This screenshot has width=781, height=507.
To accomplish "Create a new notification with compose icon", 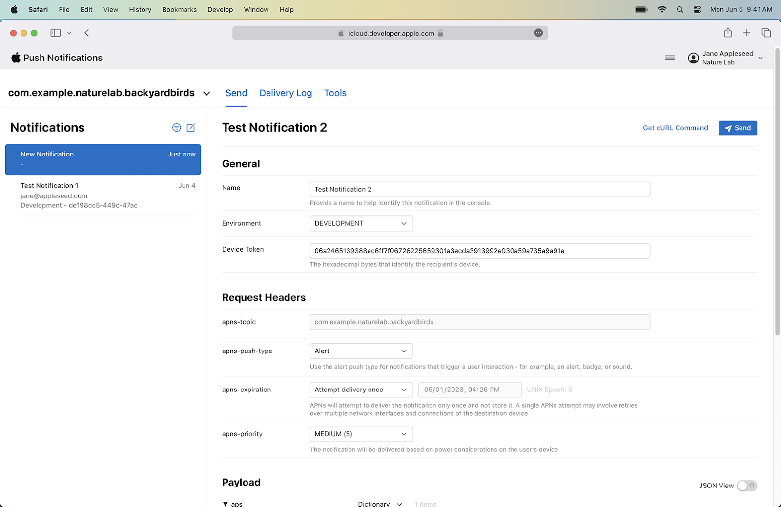I will pos(191,128).
